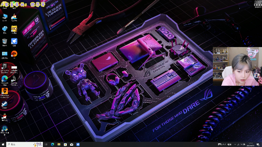262x147 pixels.
Task: Open File Explorer from the taskbar
Action: 59,144
